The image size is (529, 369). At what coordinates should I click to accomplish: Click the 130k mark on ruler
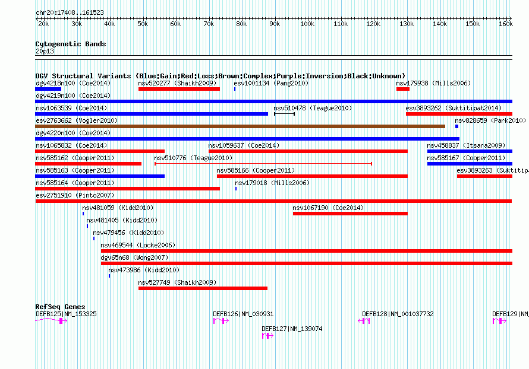(407, 24)
